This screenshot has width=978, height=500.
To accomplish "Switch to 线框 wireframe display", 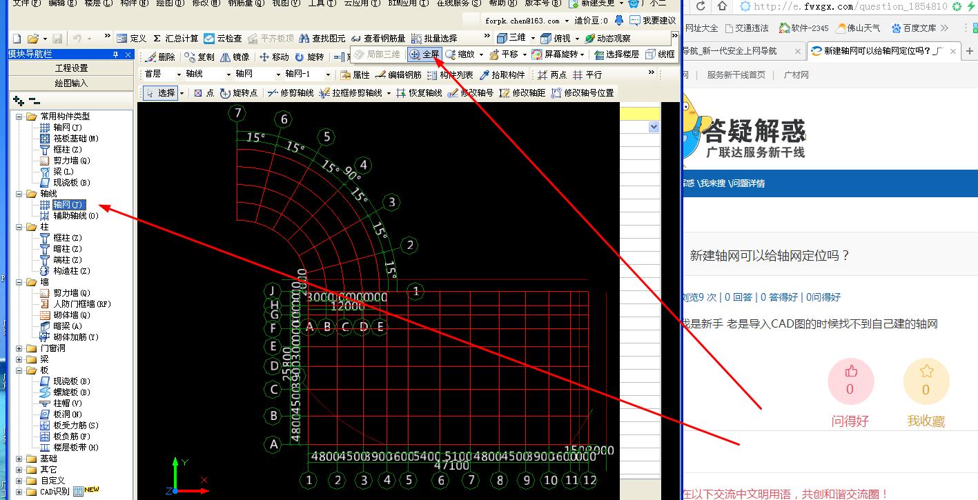I will [661, 54].
